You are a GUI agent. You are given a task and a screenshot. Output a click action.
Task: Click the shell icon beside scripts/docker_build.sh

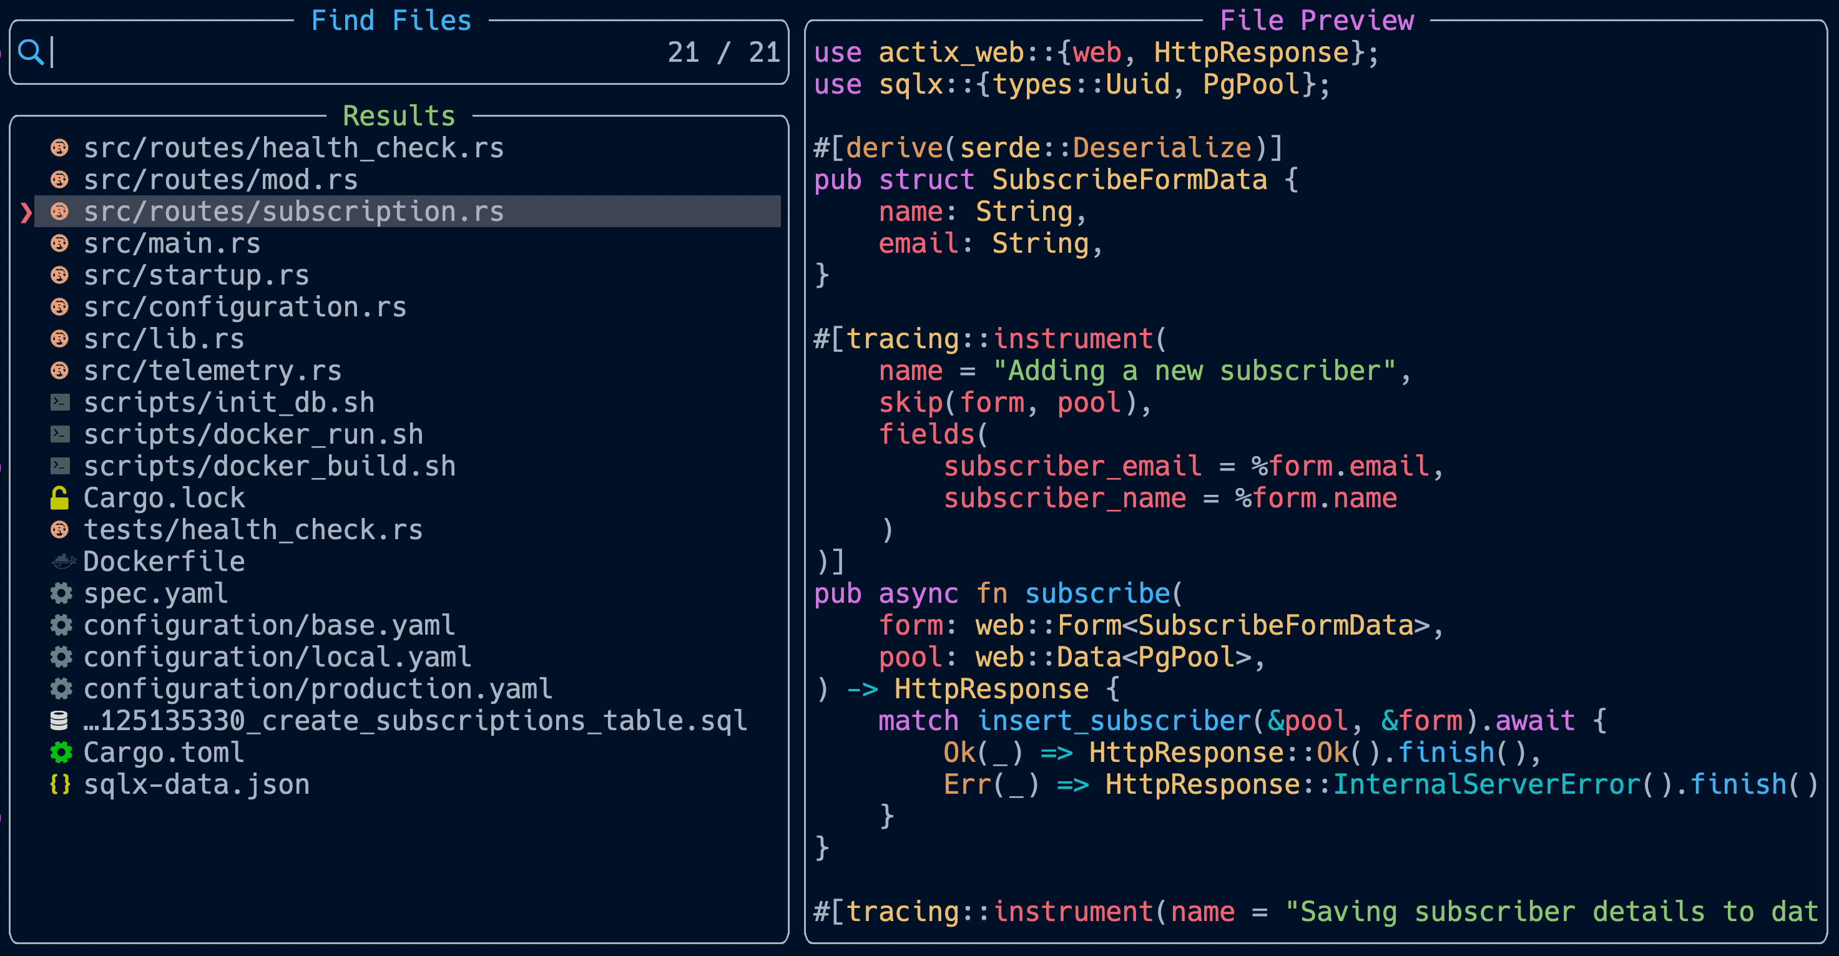pos(60,466)
